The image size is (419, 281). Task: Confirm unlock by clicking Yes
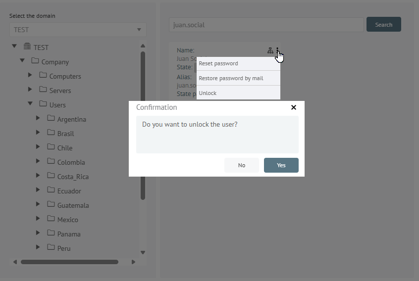click(x=281, y=165)
